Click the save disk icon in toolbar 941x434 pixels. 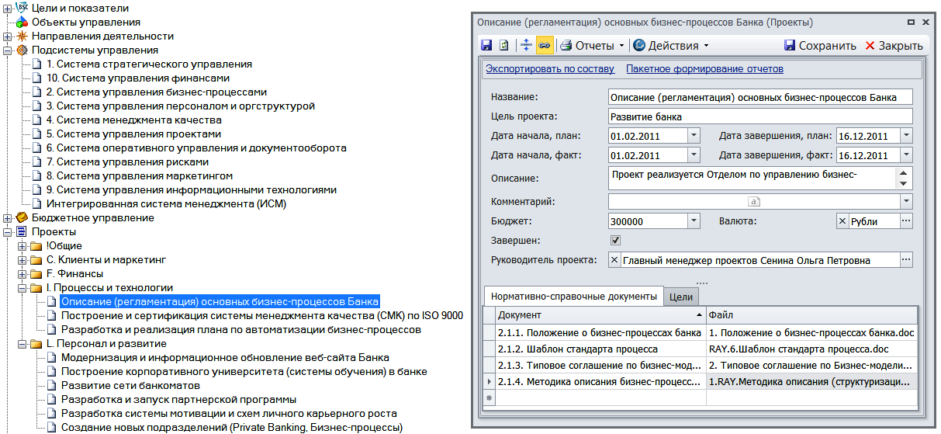pos(486,45)
